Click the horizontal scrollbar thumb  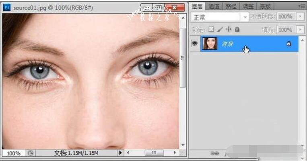point(154,153)
